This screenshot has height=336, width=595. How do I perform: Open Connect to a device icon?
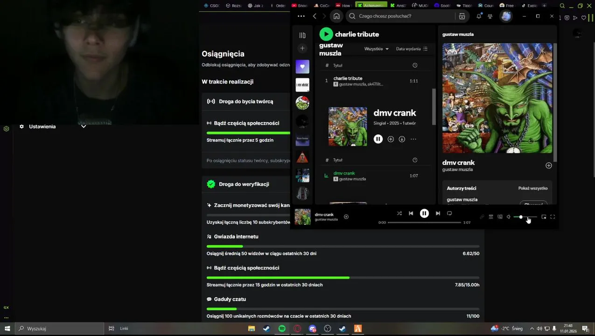point(500,217)
